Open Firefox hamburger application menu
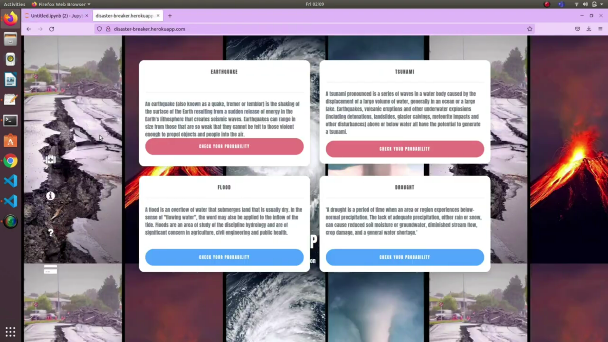The width and height of the screenshot is (608, 342). (x=600, y=29)
